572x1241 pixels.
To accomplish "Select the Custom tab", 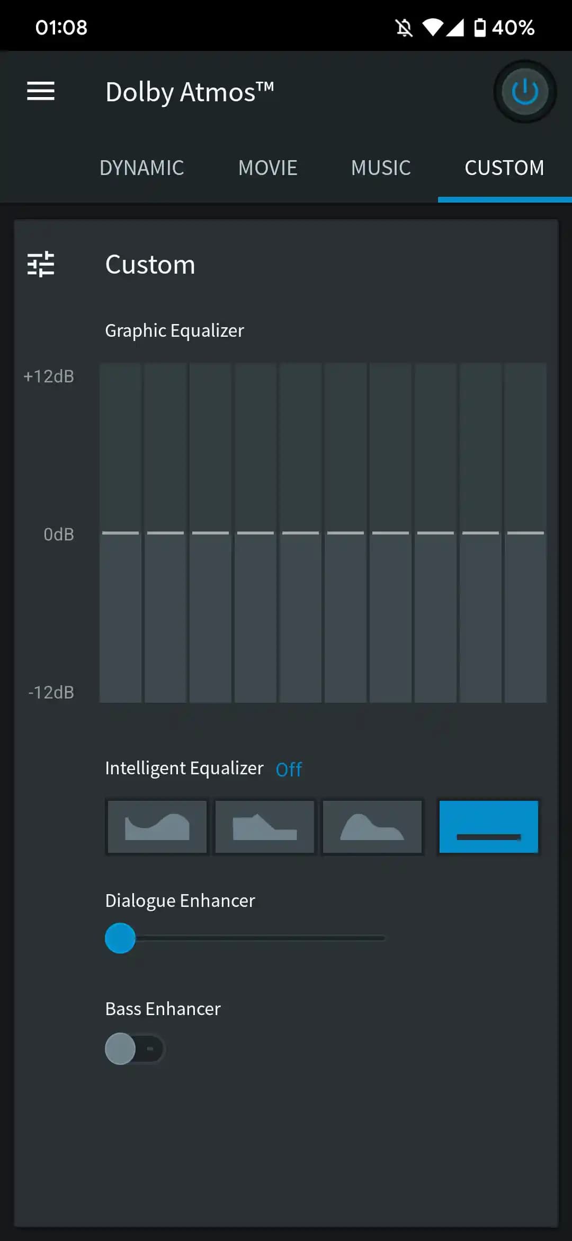I will click(x=504, y=168).
